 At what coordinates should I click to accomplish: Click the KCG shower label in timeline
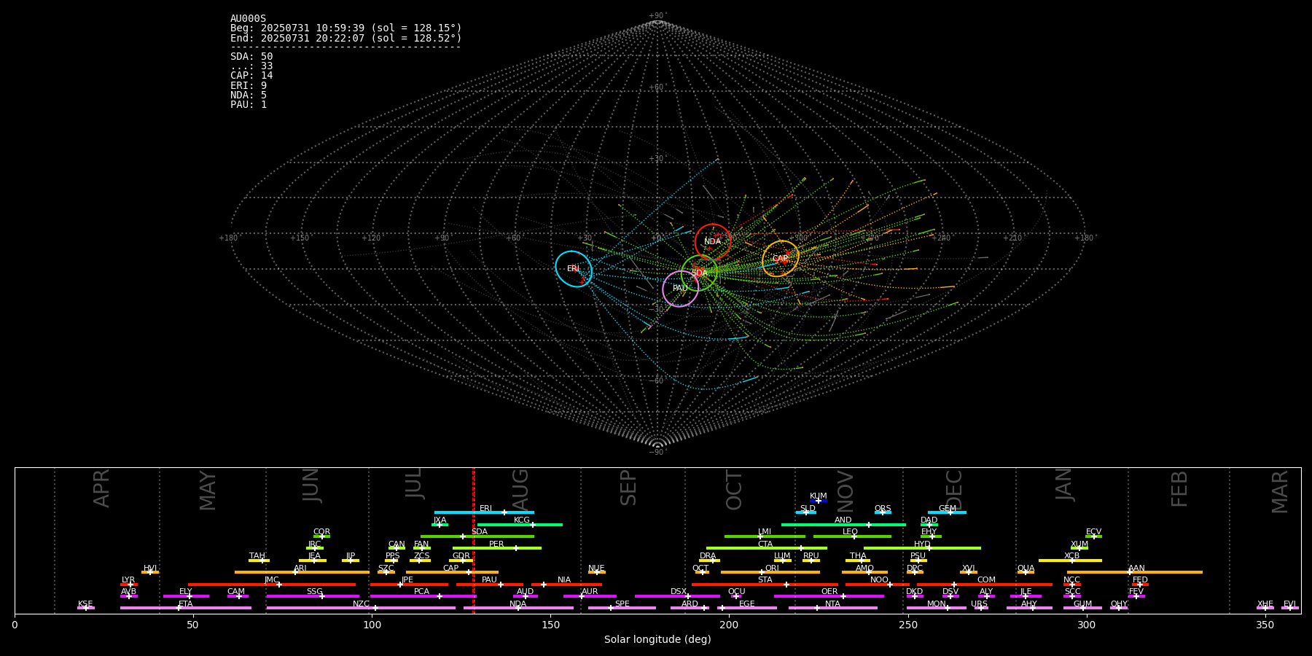click(522, 520)
